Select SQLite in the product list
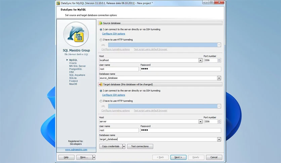281x163 pixels. click(x=73, y=78)
